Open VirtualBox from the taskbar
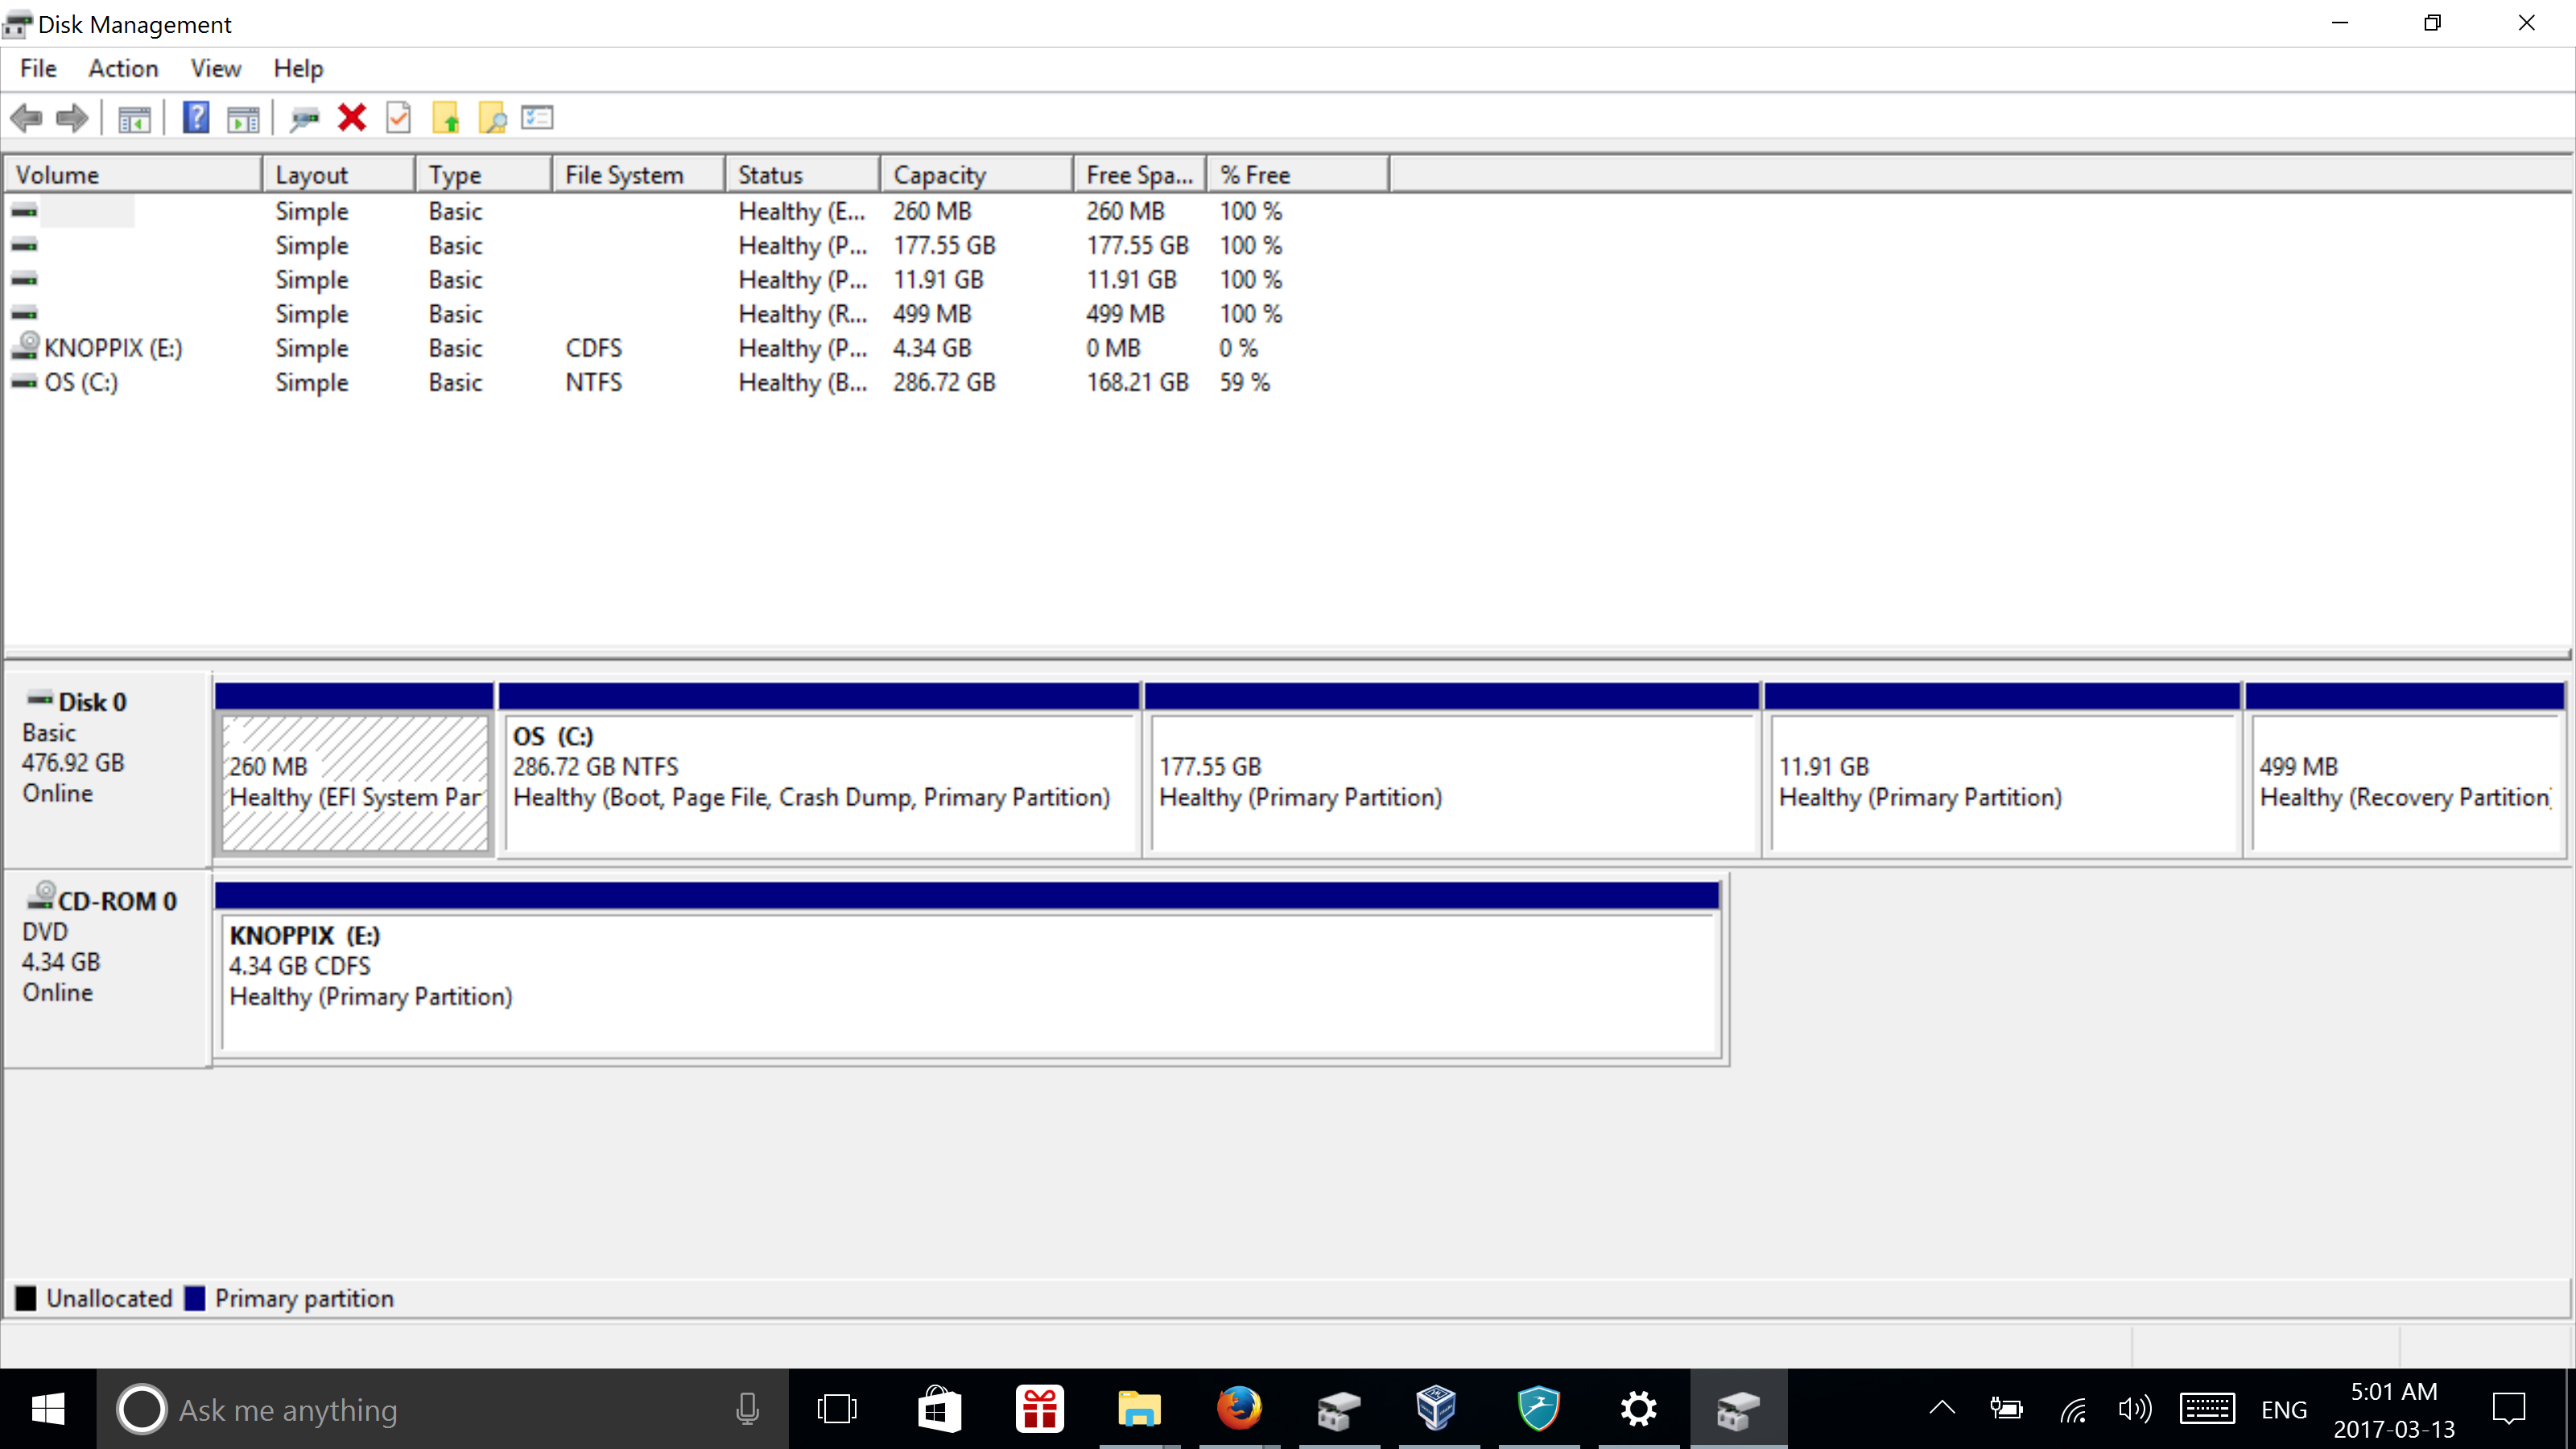This screenshot has width=2576, height=1449. coord(1437,1409)
